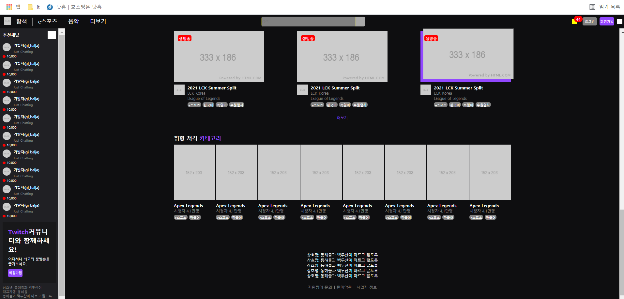Select the e스포츠 tag on the third stream card
This screenshot has height=299, width=624.
click(441, 105)
